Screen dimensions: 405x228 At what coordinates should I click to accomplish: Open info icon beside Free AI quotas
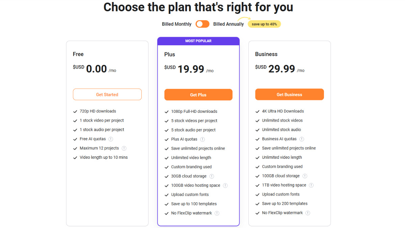coord(111,139)
